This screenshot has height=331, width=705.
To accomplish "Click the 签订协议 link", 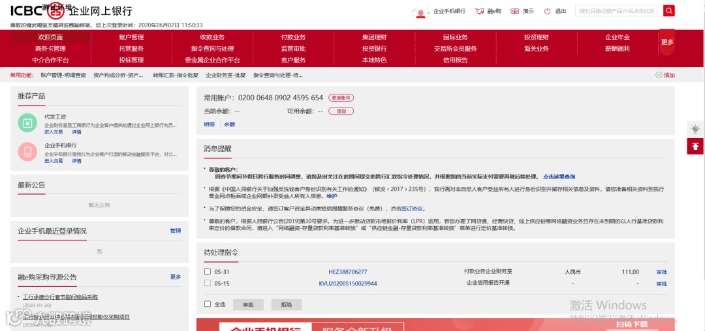I will click(413, 209).
